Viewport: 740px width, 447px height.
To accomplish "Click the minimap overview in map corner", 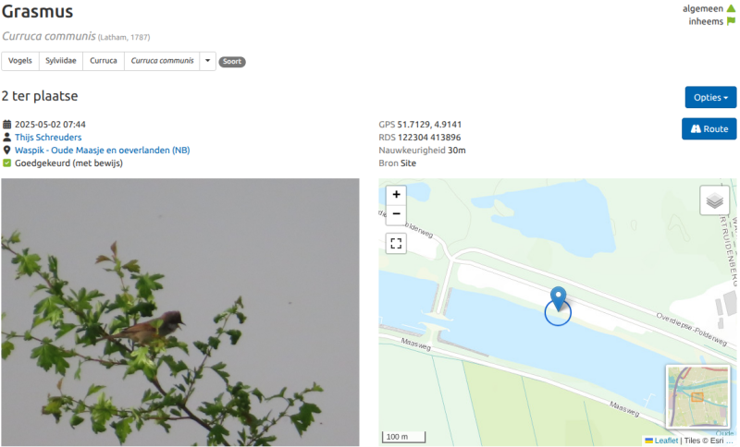I will [x=697, y=396].
